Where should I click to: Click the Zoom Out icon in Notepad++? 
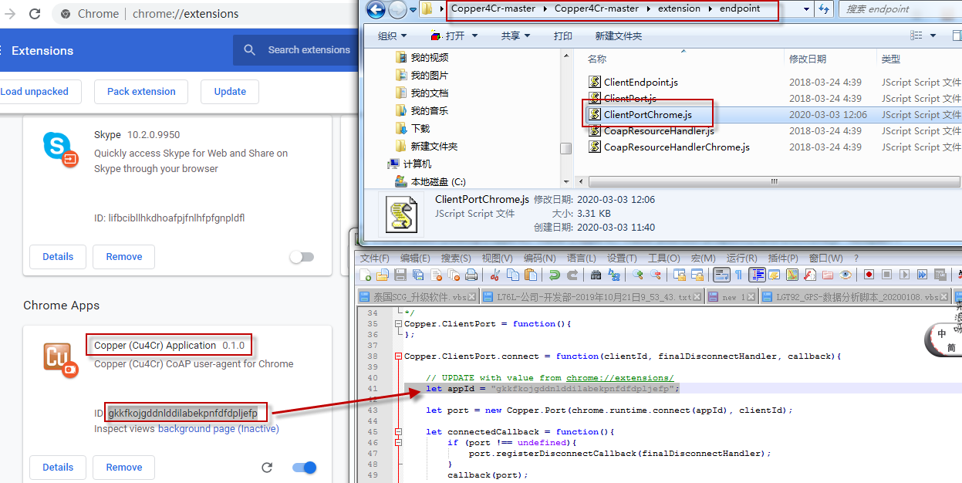click(655, 275)
